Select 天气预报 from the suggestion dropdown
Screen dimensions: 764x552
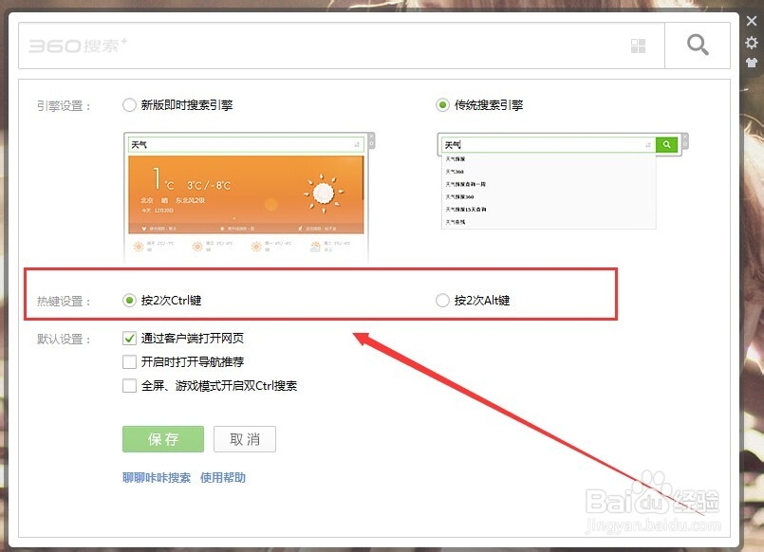[457, 158]
